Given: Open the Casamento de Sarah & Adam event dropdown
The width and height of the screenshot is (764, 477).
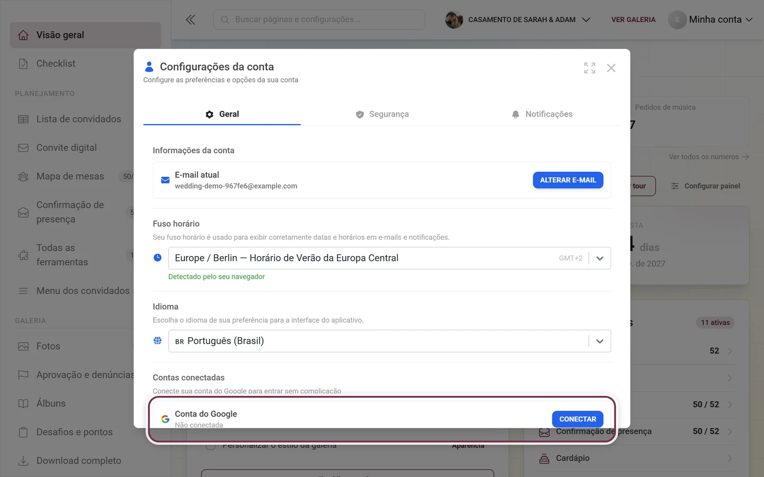Looking at the screenshot, I should (x=518, y=20).
